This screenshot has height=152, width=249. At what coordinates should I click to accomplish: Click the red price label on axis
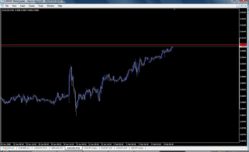click(x=243, y=45)
